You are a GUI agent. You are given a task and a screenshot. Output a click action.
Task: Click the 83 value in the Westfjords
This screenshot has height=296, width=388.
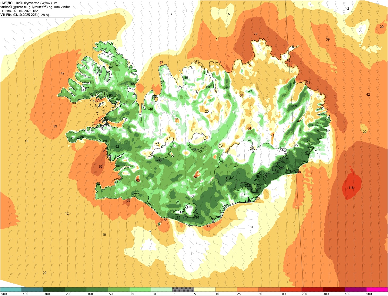[111, 95]
